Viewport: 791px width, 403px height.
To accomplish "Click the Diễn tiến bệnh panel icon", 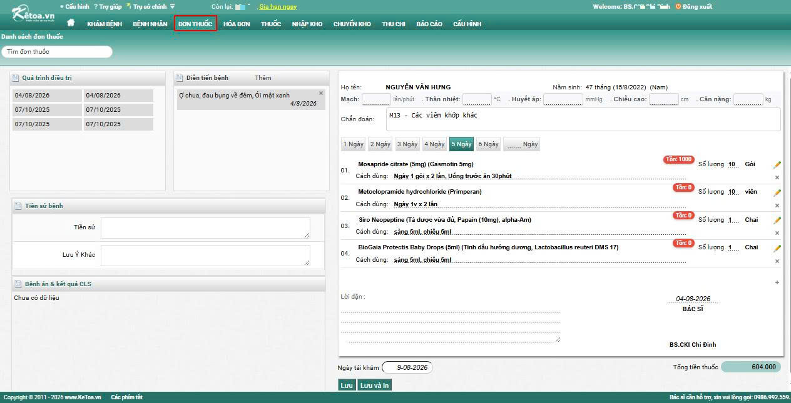I will tap(180, 78).
